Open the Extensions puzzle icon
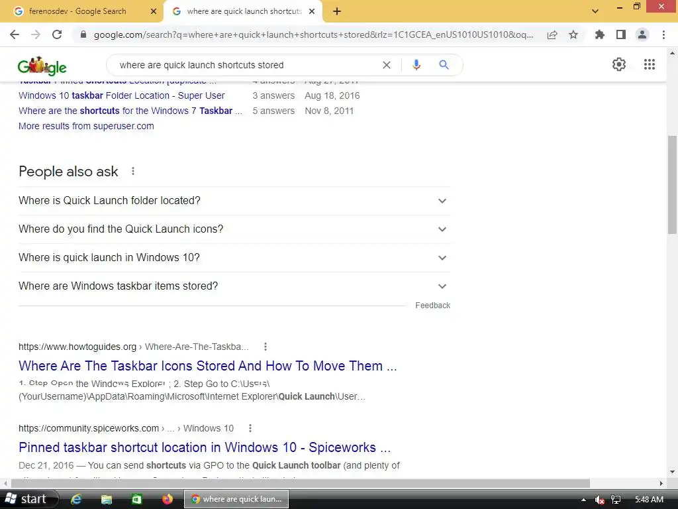The height and width of the screenshot is (509, 678). coord(599,34)
